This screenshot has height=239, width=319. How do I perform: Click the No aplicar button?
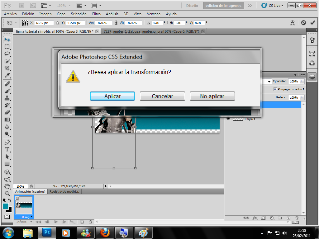coord(212,96)
